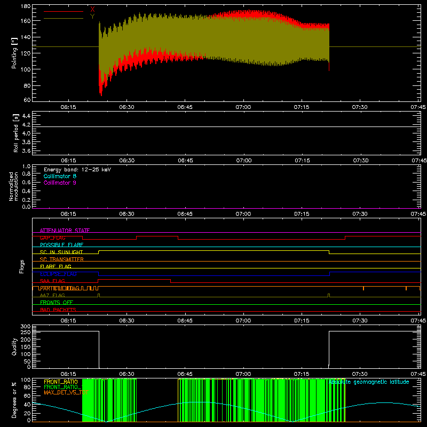Click the 06:45 time label under Quality plot
The height and width of the screenshot is (427, 427).
185,374
